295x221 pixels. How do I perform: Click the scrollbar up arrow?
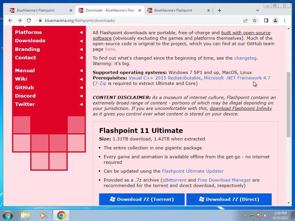click(x=288, y=28)
